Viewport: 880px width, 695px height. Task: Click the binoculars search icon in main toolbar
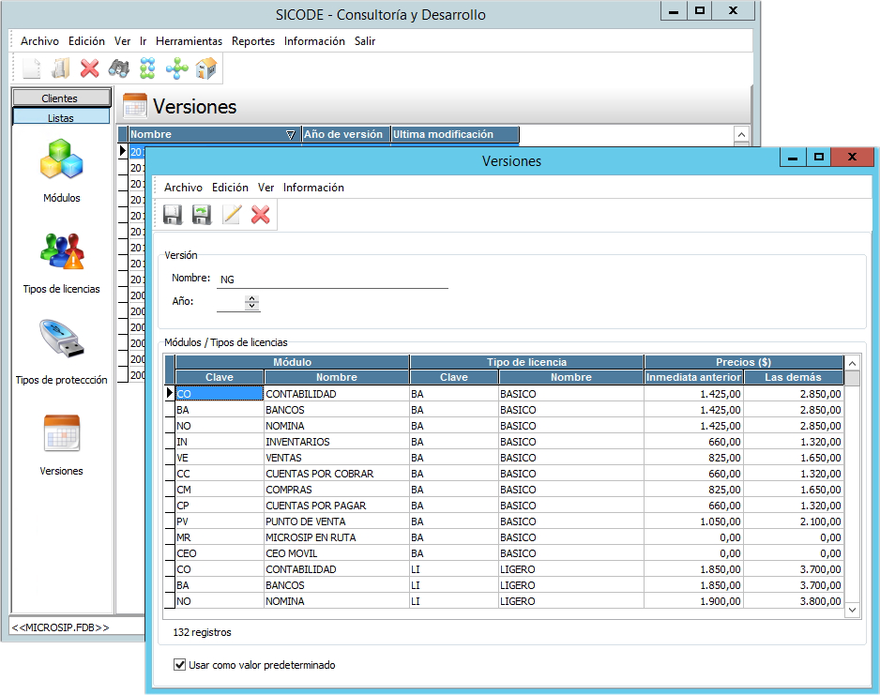click(x=118, y=68)
